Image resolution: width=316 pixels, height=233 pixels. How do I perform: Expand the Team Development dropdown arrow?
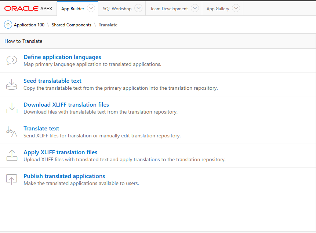pos(195,8)
